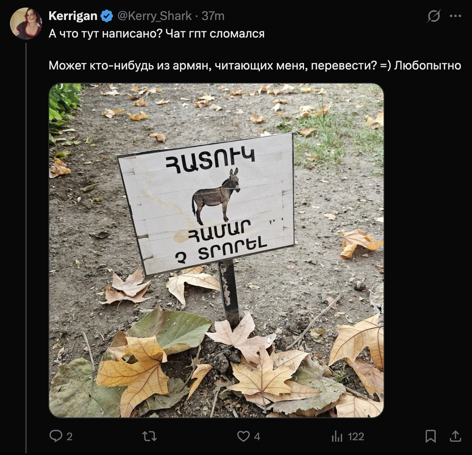The image size is (472, 455).
Task: Click the 122 views count
Action: pos(356,437)
